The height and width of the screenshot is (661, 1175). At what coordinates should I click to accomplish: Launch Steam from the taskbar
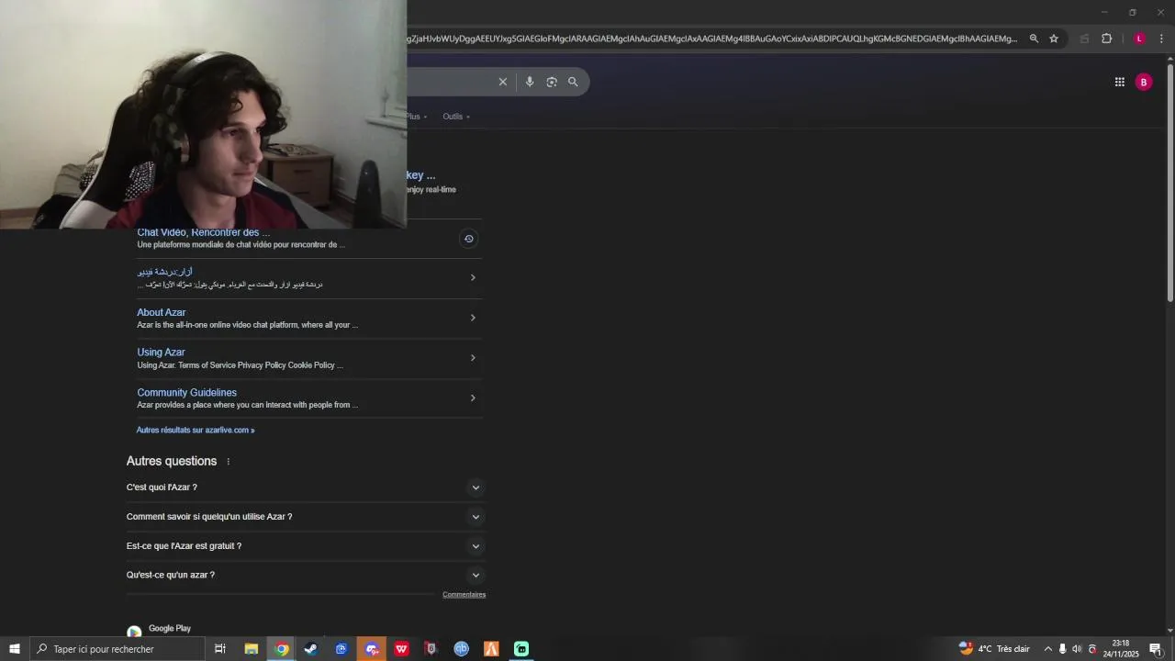[311, 649]
